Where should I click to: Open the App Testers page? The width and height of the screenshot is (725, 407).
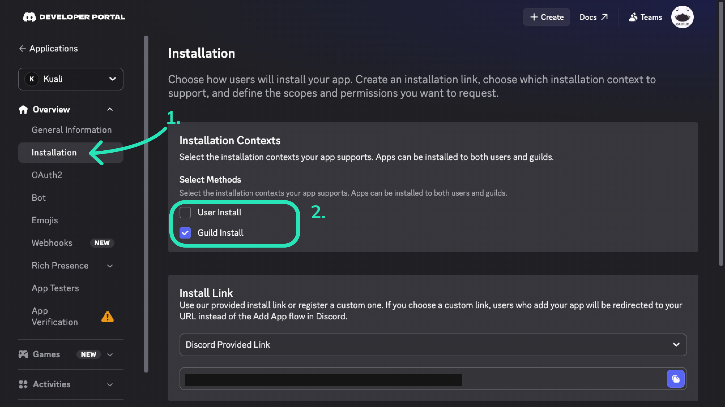tap(55, 288)
